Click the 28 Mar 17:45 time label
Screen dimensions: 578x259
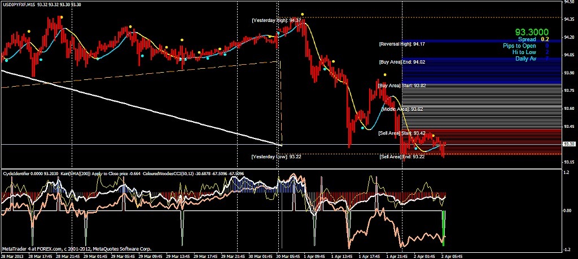tap(39, 256)
